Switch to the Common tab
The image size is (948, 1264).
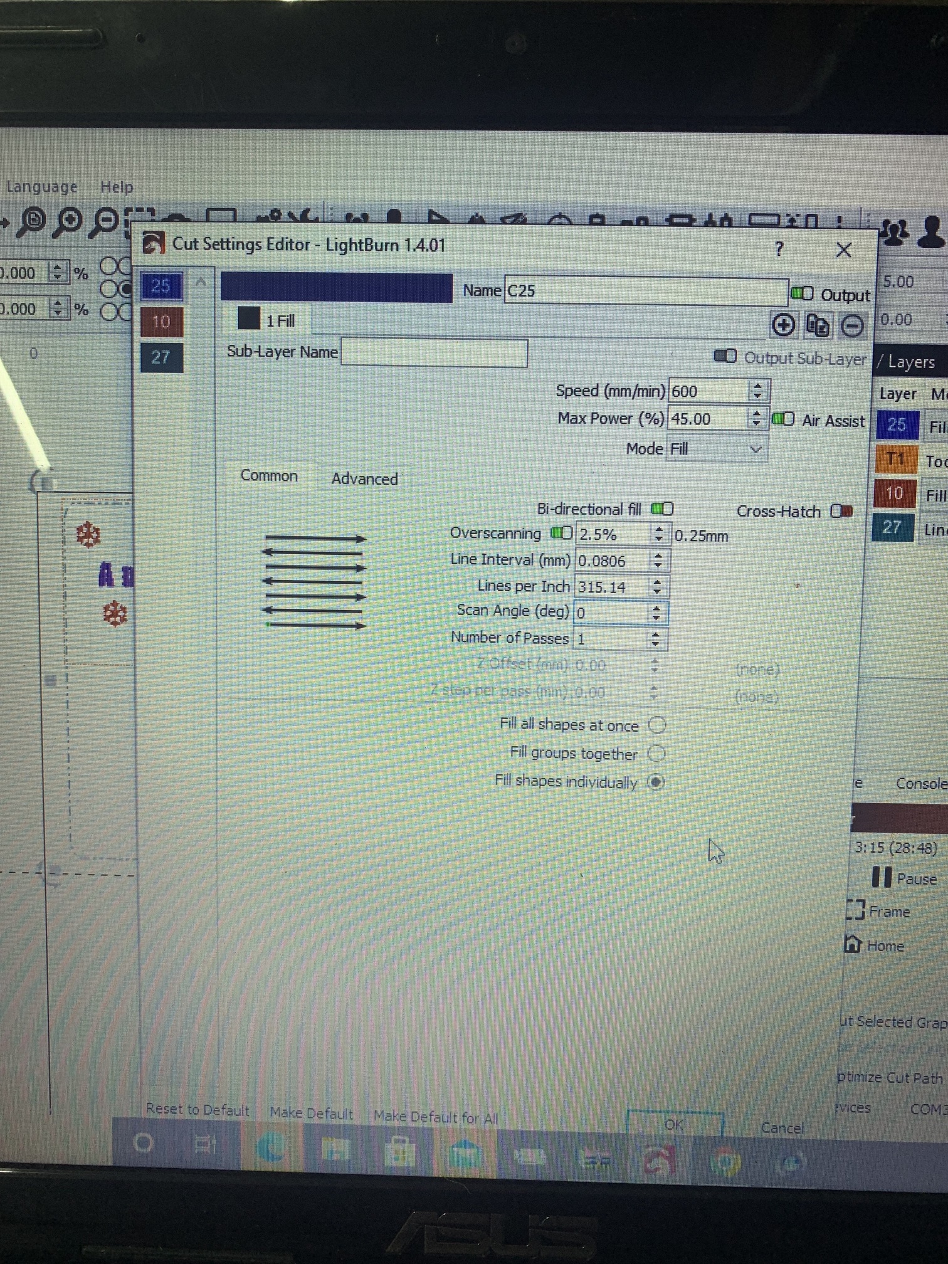(x=269, y=476)
